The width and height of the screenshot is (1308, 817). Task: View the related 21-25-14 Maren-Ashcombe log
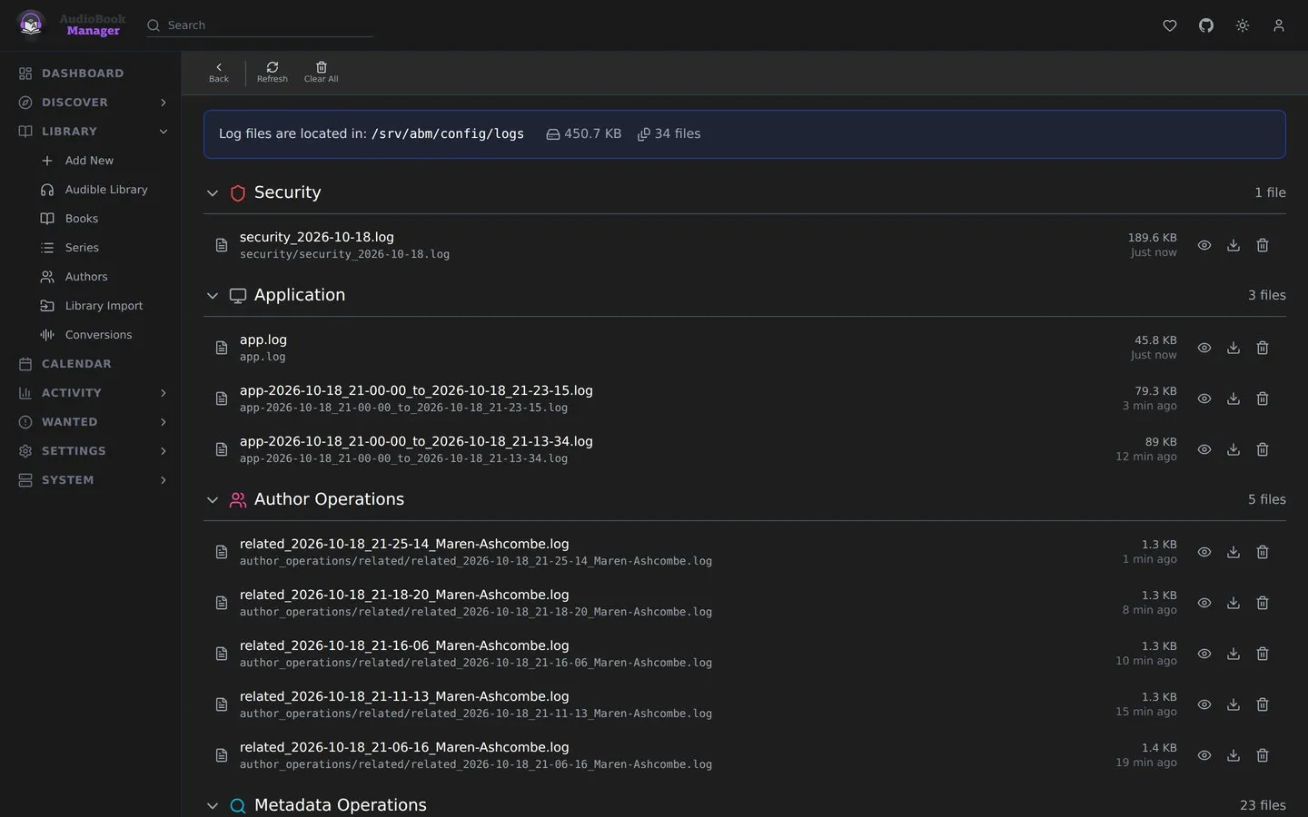pos(1204,552)
